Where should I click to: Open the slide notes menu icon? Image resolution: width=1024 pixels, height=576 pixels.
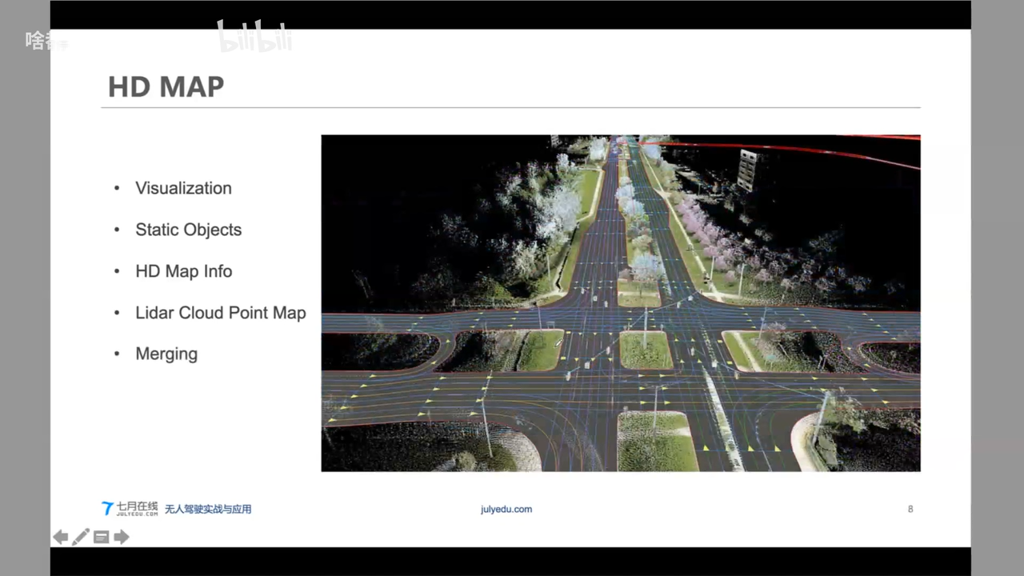101,537
